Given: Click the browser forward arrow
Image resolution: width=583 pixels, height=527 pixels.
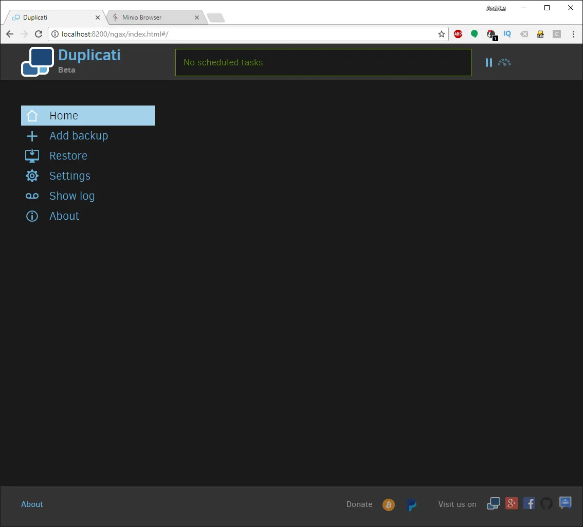Looking at the screenshot, I should (x=24, y=34).
